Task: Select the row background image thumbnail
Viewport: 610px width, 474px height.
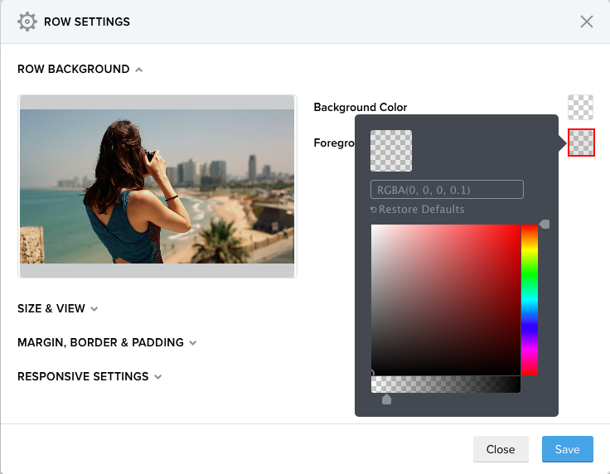Action: 157,186
